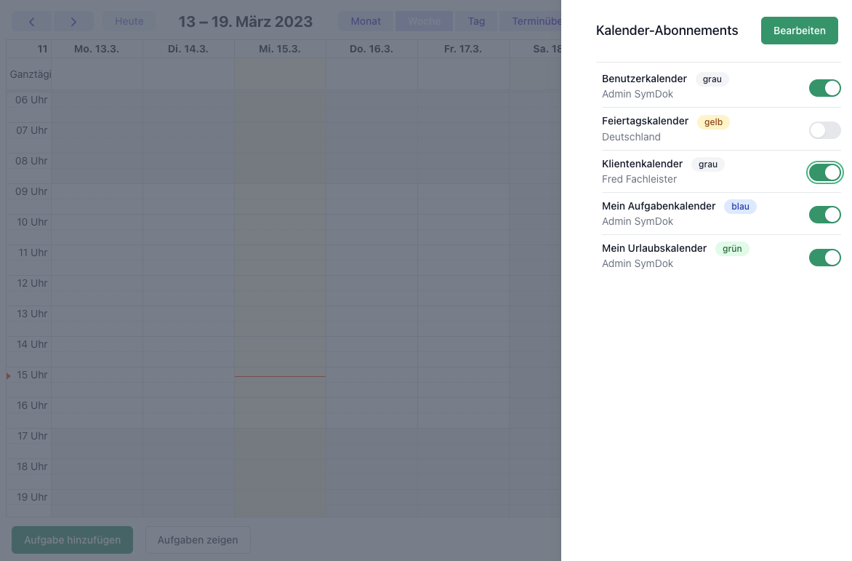The image size is (852, 561).
Task: Click the Bearbeiten button
Action: (x=799, y=31)
